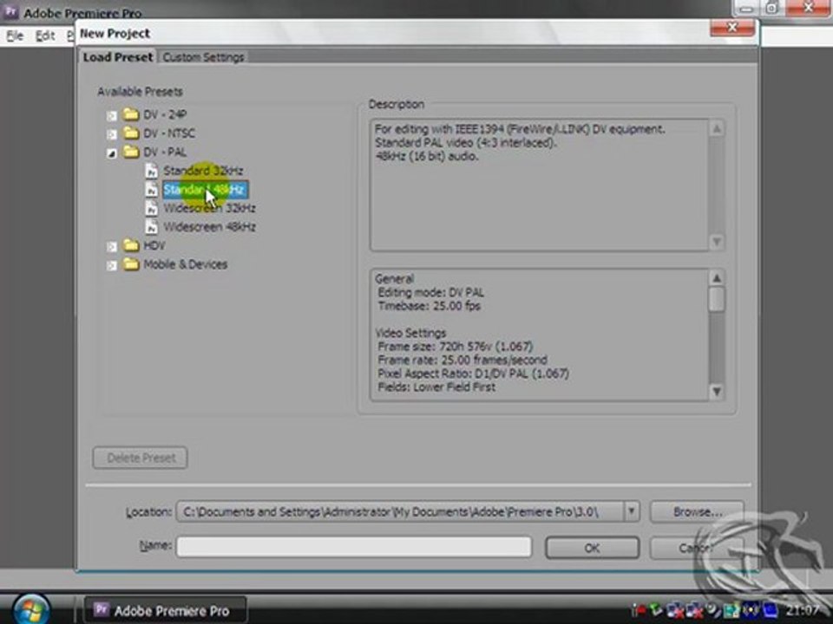Select the HDV folder label
The height and width of the screenshot is (624, 833).
[154, 245]
